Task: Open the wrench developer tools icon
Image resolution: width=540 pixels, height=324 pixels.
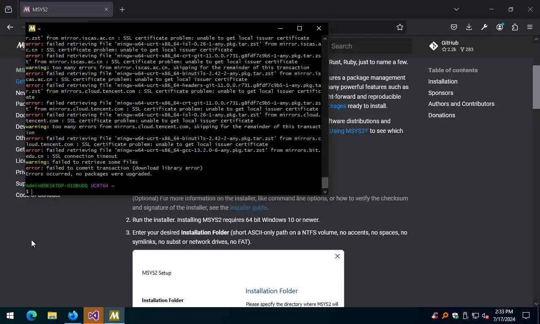Action: coord(484,27)
